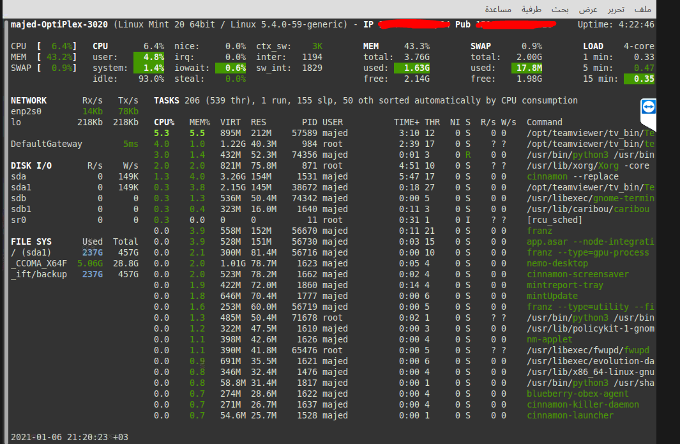Image resolution: width=680 pixels, height=444 pixels.
Task: Click the franz --type=gpu-process command
Action: click(x=588, y=252)
